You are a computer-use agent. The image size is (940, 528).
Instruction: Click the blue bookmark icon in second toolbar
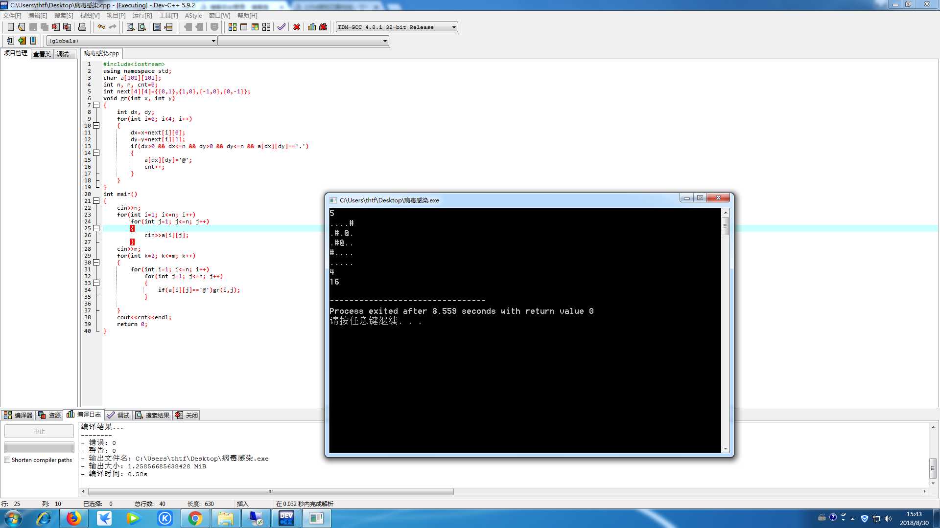coord(33,41)
